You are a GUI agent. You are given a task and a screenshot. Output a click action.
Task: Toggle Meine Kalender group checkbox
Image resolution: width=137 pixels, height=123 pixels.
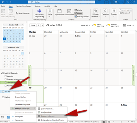[3, 73]
